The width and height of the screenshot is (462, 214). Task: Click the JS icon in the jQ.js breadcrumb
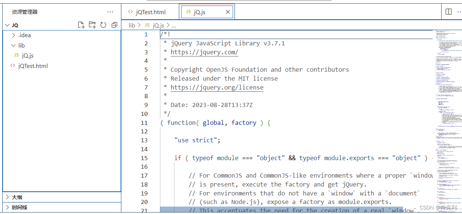click(147, 25)
